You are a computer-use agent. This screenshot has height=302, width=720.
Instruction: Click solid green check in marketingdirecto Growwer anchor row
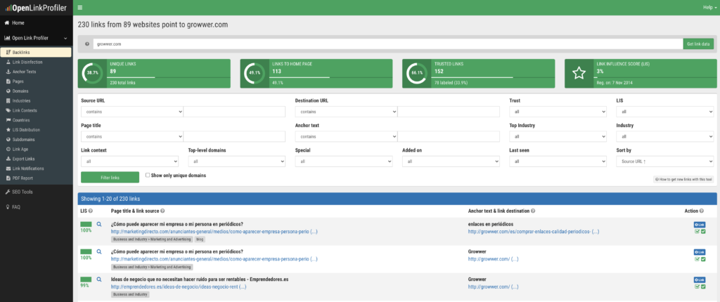703,259
